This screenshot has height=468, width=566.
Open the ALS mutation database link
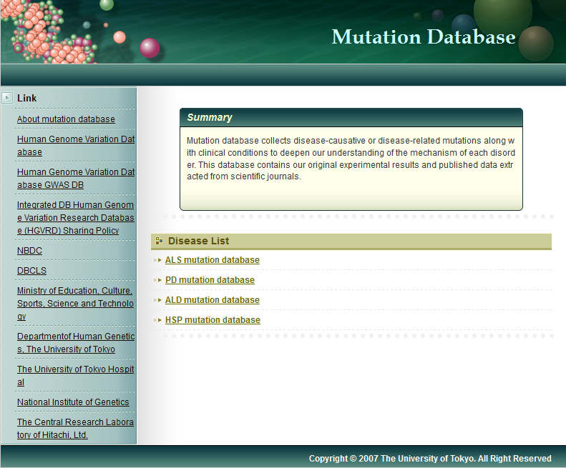click(x=213, y=260)
